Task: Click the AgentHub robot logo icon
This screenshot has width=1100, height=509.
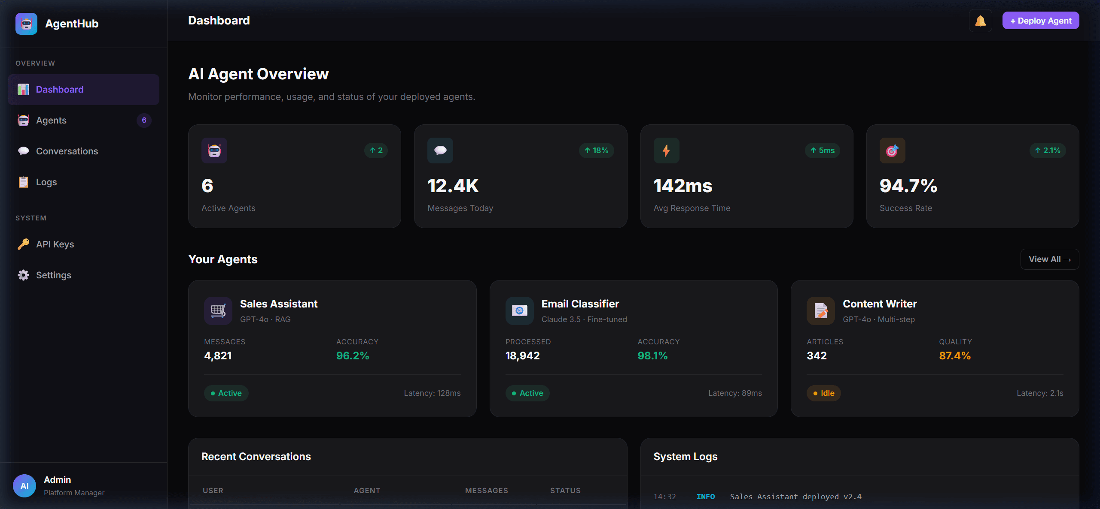Action: pos(26,24)
